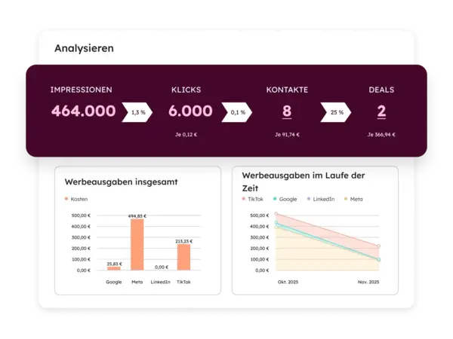Click the TikTok bar in the bar chart

(x=183, y=257)
